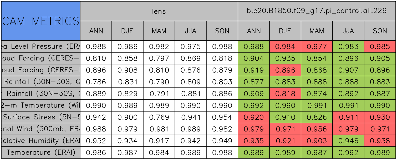This screenshot has height=160, width=397.
Task: Click the red cell showing 0.956
Action: click(317, 129)
